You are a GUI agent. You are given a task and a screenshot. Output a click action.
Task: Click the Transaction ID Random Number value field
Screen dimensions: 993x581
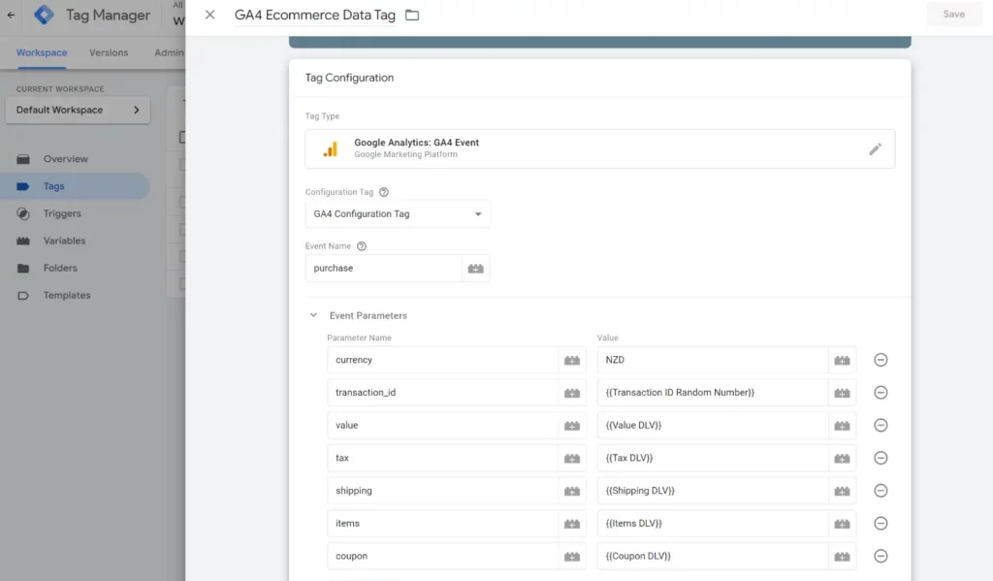pyautogui.click(x=713, y=393)
